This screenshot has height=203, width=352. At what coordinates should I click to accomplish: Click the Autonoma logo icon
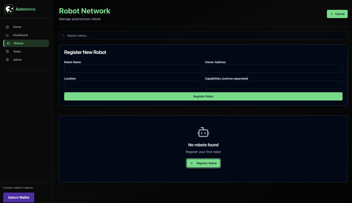[x=9, y=9]
